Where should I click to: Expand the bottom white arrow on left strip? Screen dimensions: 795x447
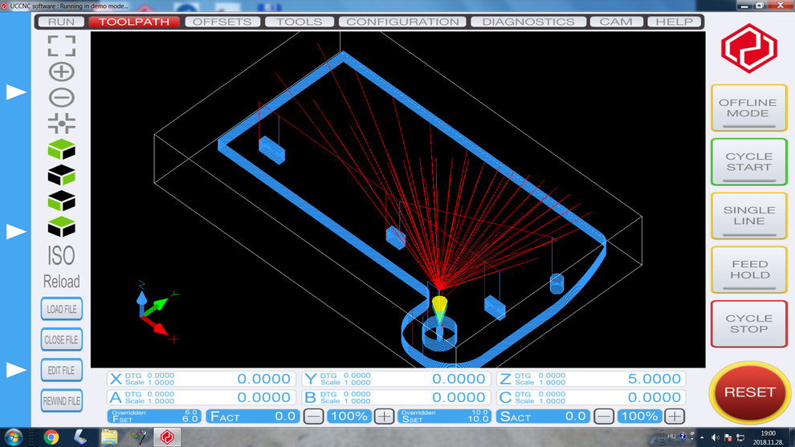coord(16,370)
